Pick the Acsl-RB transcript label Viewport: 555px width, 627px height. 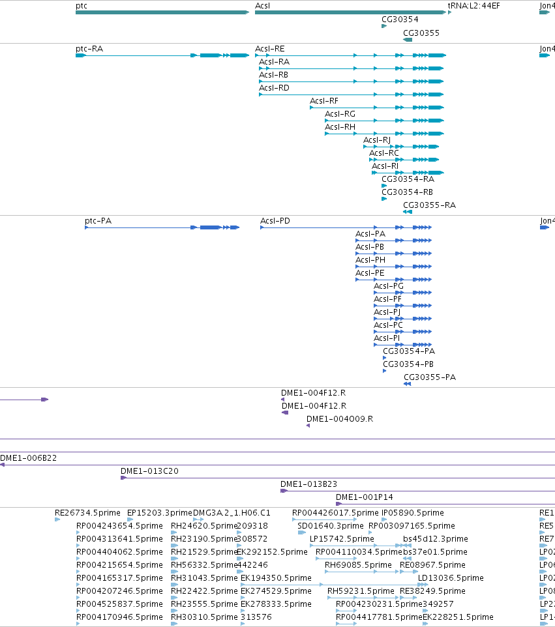coord(273,75)
